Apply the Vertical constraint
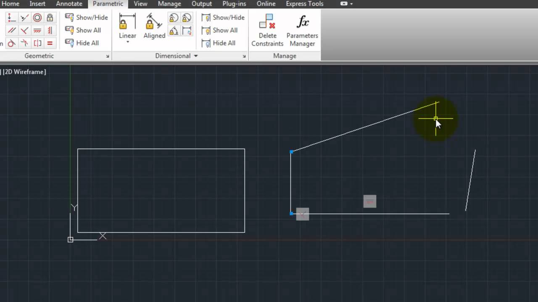 coord(50,30)
